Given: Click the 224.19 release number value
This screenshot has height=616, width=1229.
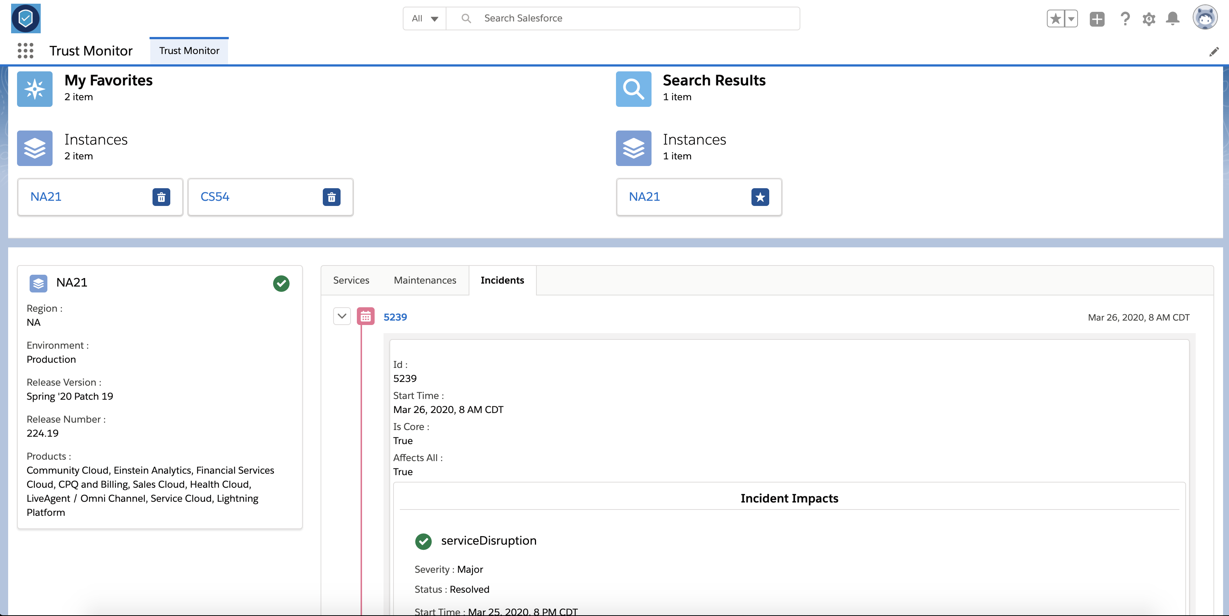Looking at the screenshot, I should [x=43, y=433].
